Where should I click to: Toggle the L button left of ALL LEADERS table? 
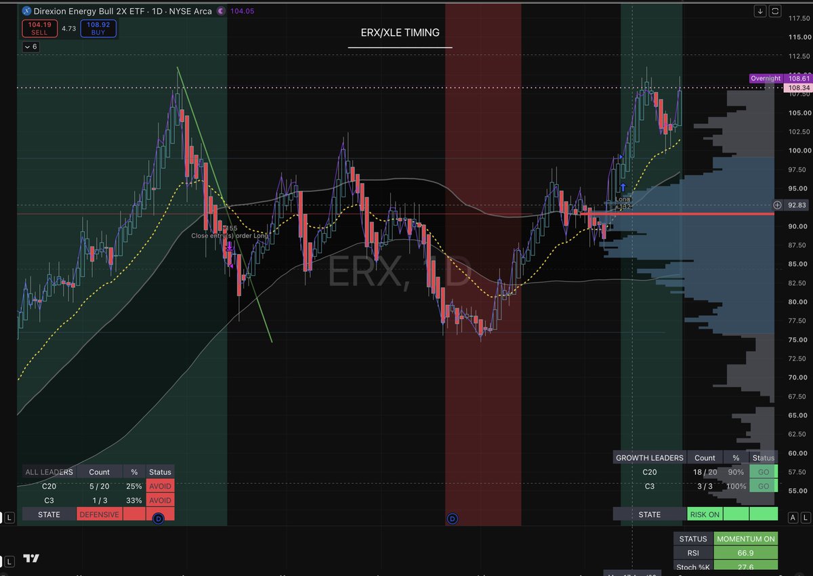click(9, 518)
